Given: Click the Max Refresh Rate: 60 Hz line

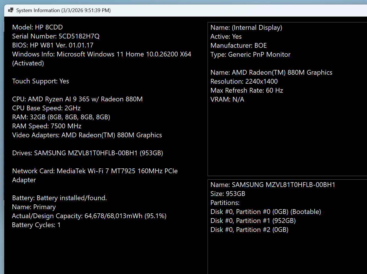Looking at the screenshot, I should click(x=247, y=90).
